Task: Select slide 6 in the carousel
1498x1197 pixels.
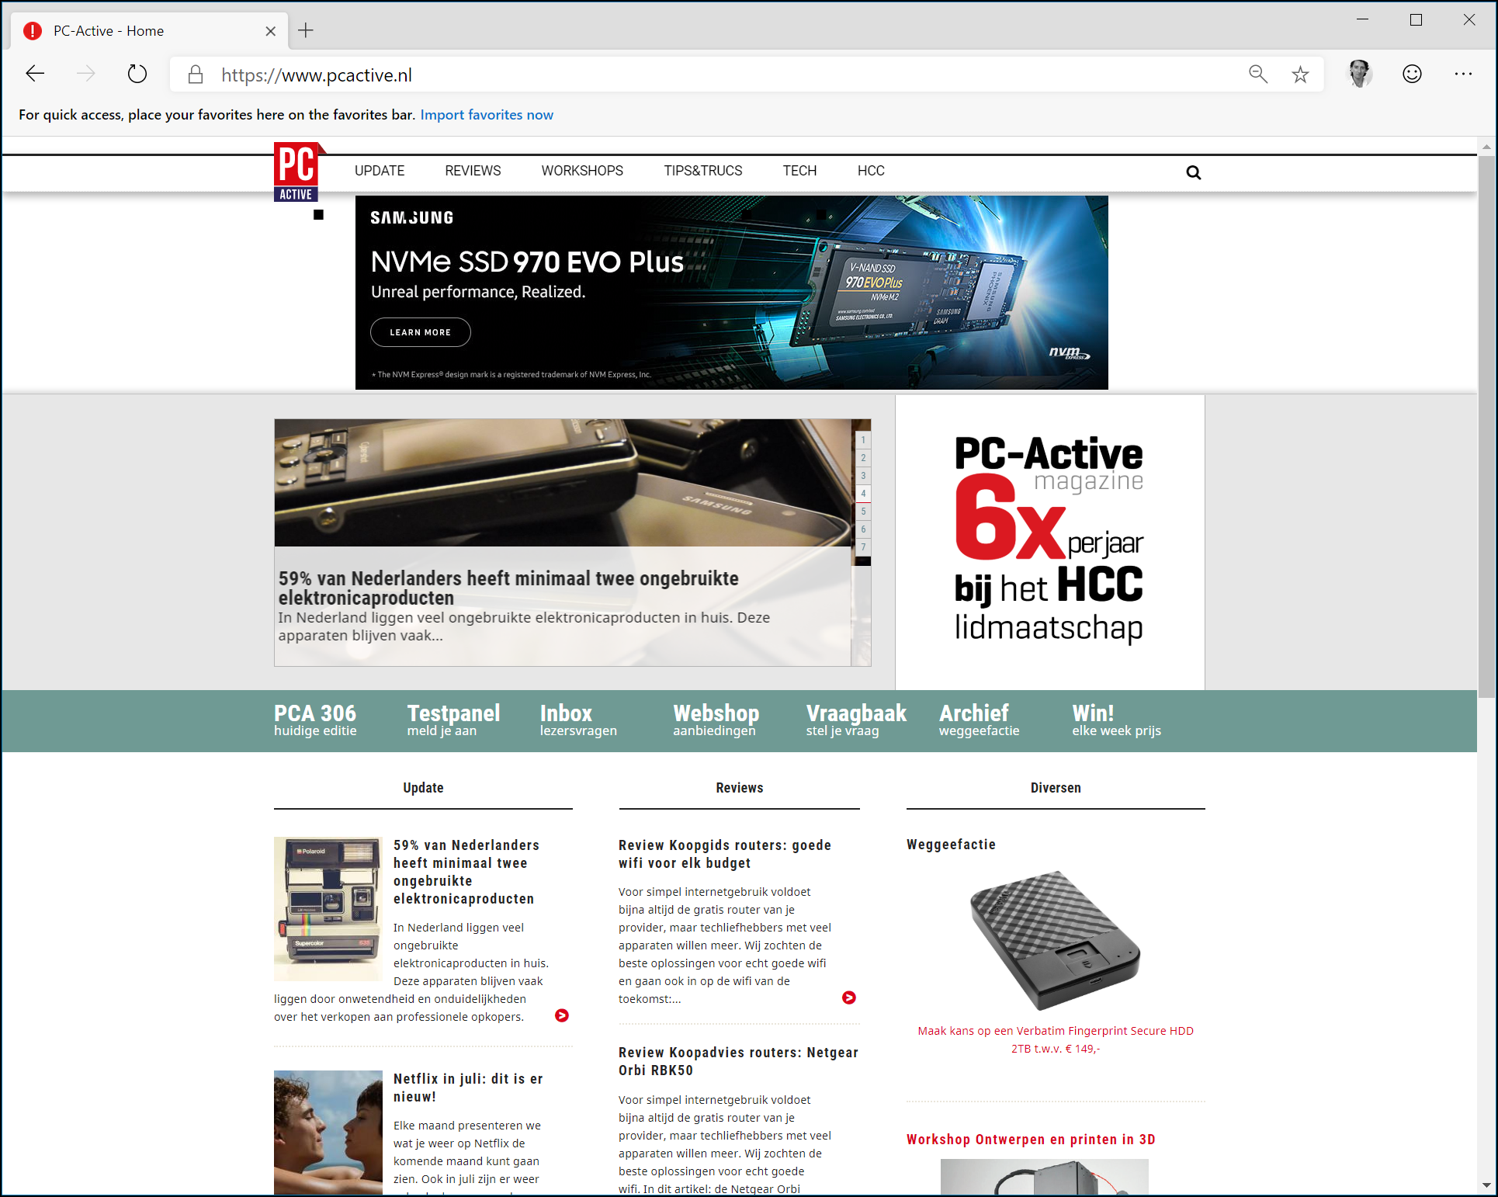Action: [862, 529]
